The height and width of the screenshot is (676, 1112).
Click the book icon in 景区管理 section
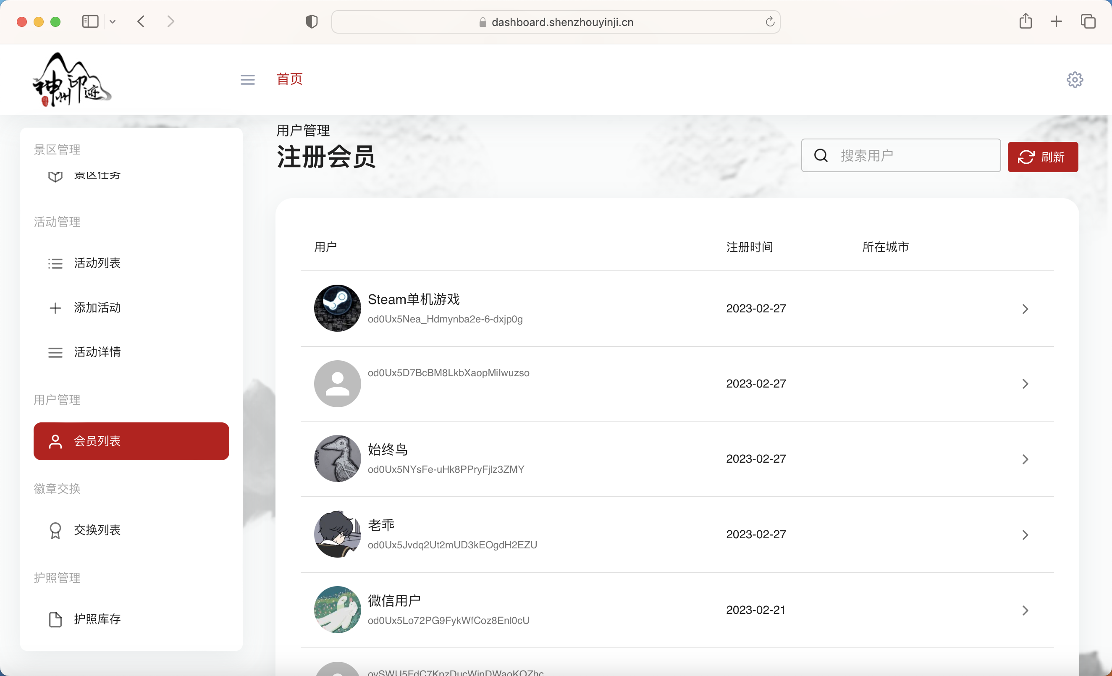[55, 176]
